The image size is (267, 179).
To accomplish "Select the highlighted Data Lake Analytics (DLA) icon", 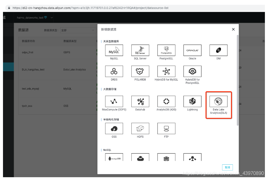I will 218,101.
